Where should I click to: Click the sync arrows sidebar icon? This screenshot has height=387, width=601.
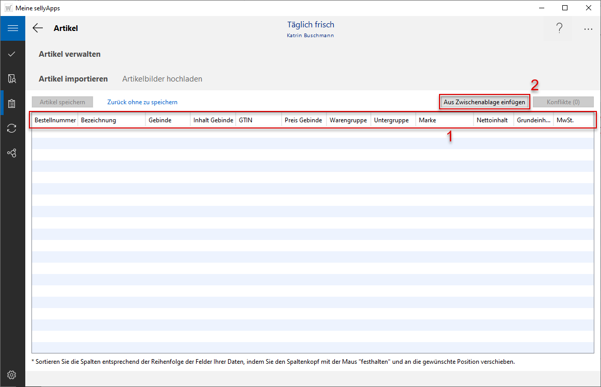coord(12,128)
